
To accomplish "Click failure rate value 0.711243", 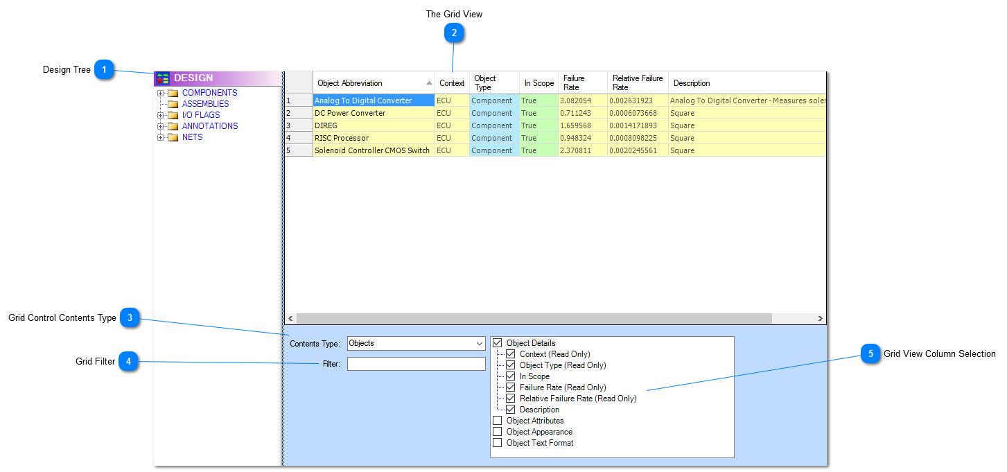I will (583, 113).
